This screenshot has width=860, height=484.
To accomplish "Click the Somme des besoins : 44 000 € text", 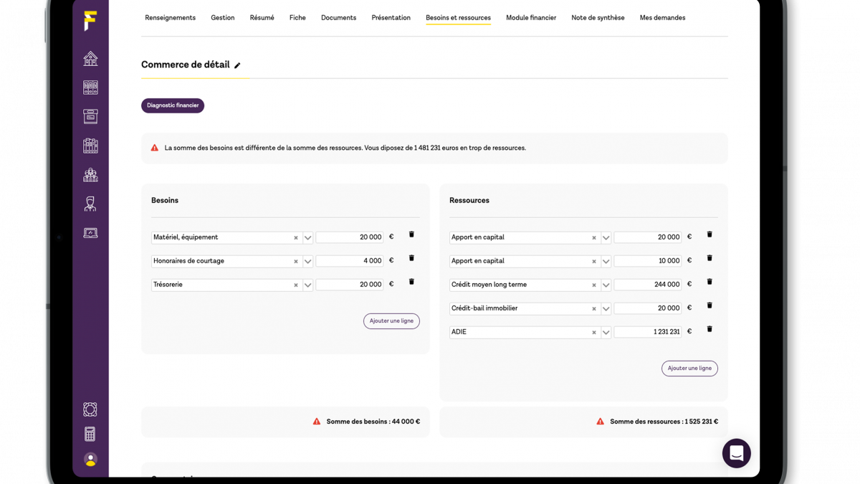I will [x=373, y=422].
